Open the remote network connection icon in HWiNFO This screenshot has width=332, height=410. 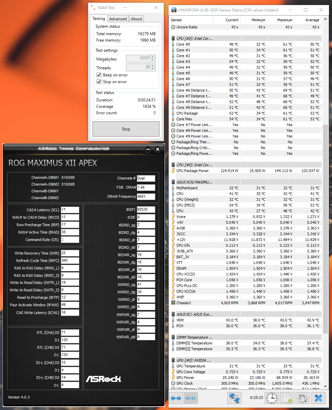[x=234, y=398]
